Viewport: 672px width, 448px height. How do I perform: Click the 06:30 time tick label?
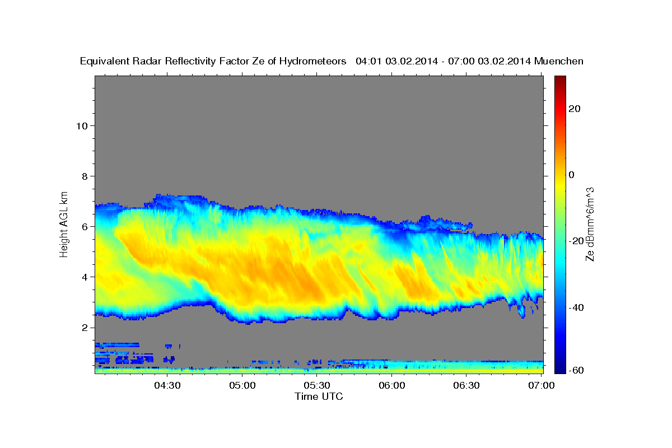[x=466, y=386]
